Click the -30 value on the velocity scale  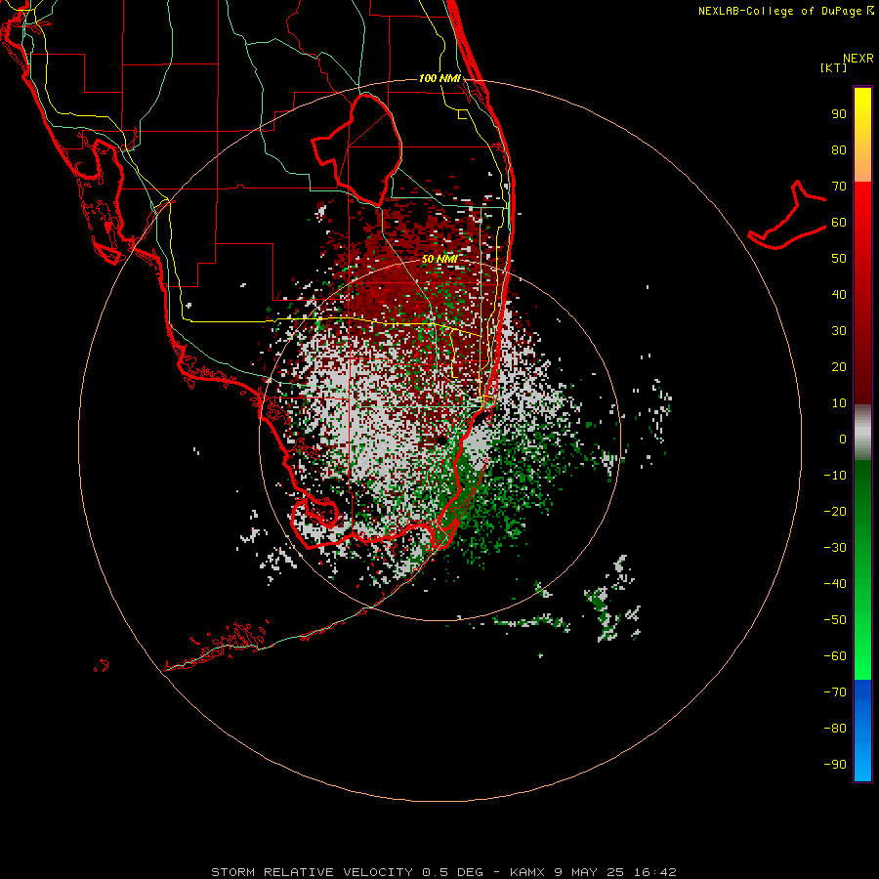835,548
